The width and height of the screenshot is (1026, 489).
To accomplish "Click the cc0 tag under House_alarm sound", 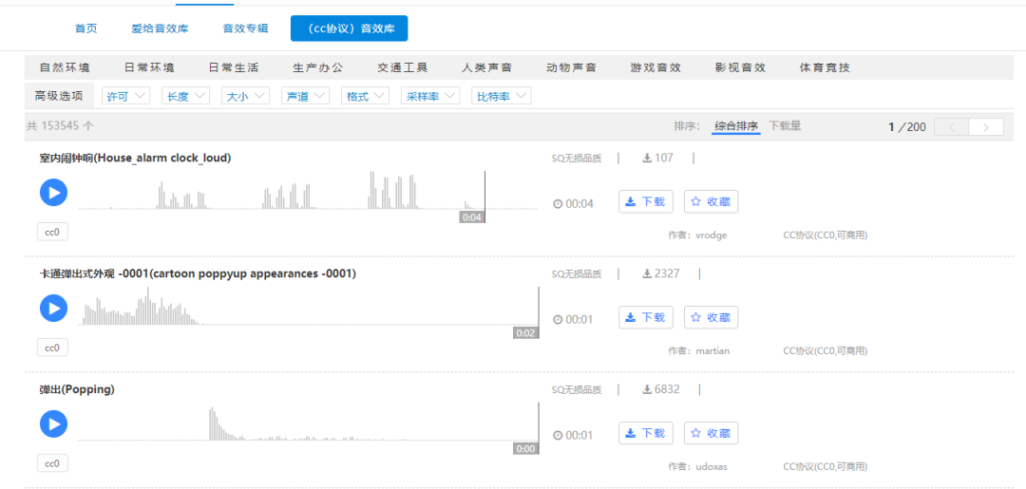I will click(x=52, y=232).
